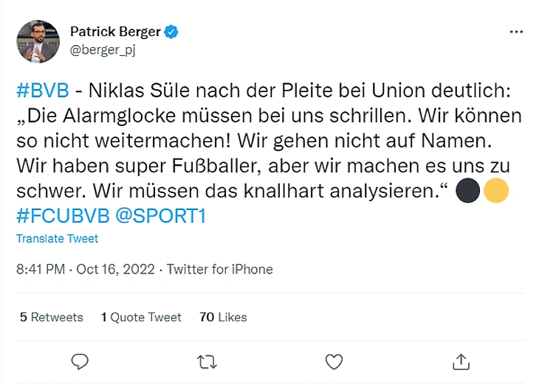Open the three-dot more options menu
The height and width of the screenshot is (384, 539).
tap(516, 32)
